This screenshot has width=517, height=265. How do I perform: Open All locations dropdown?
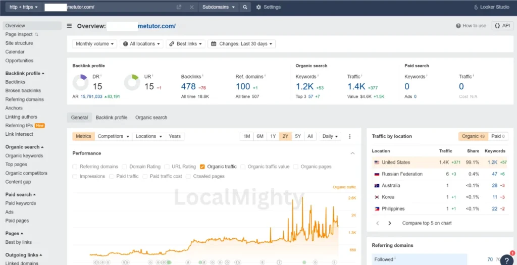click(x=141, y=44)
